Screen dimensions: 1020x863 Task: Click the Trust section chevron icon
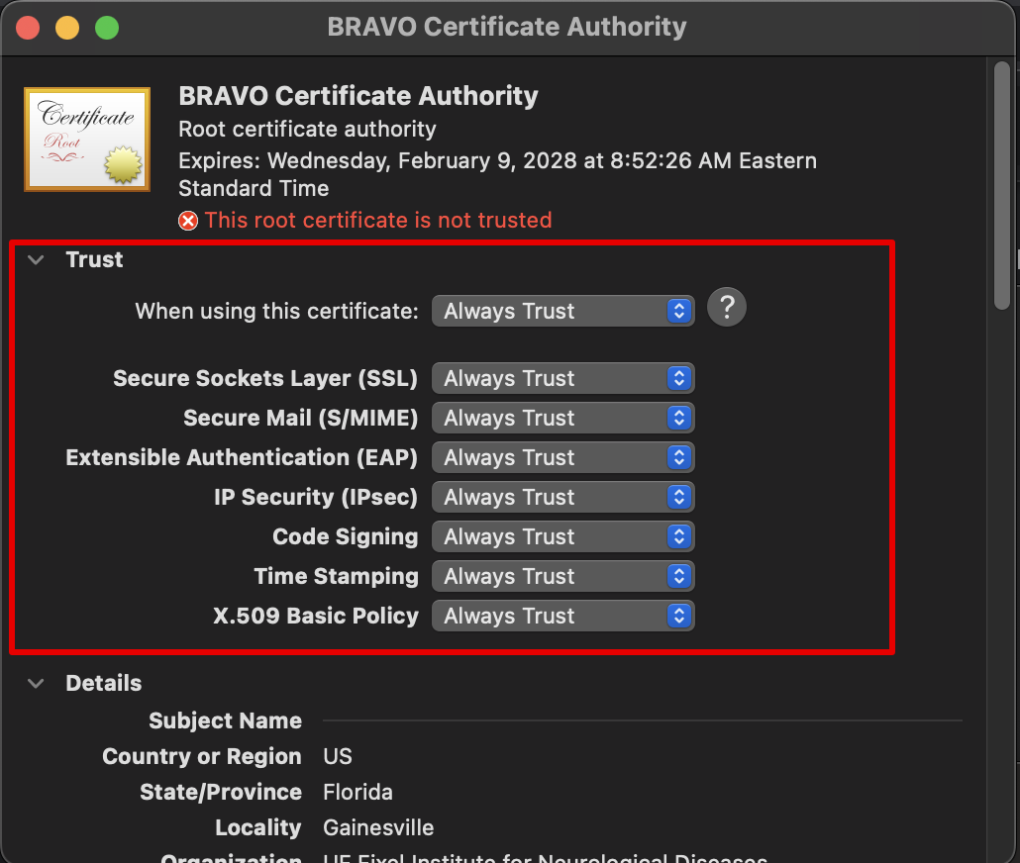coord(36,259)
